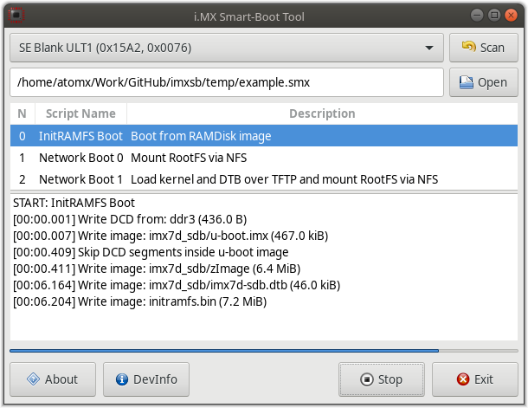
Task: Close the window with the red button
Action: tap(512, 16)
